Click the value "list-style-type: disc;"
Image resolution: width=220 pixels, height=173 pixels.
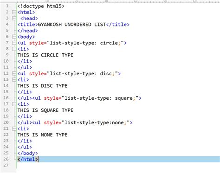click(x=82, y=73)
